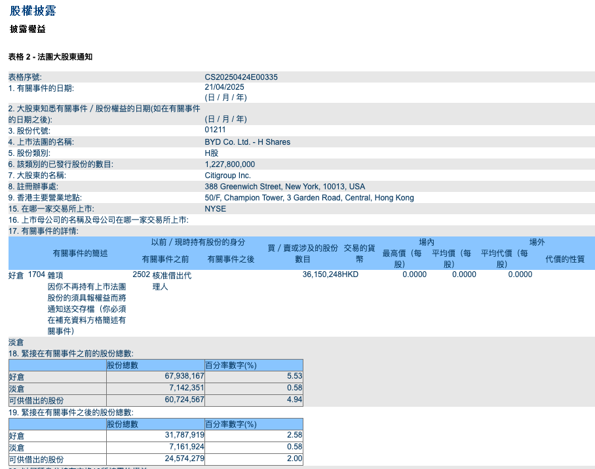Click the shareholder name Citigroup Inc.
The image size is (595, 469).
point(227,176)
